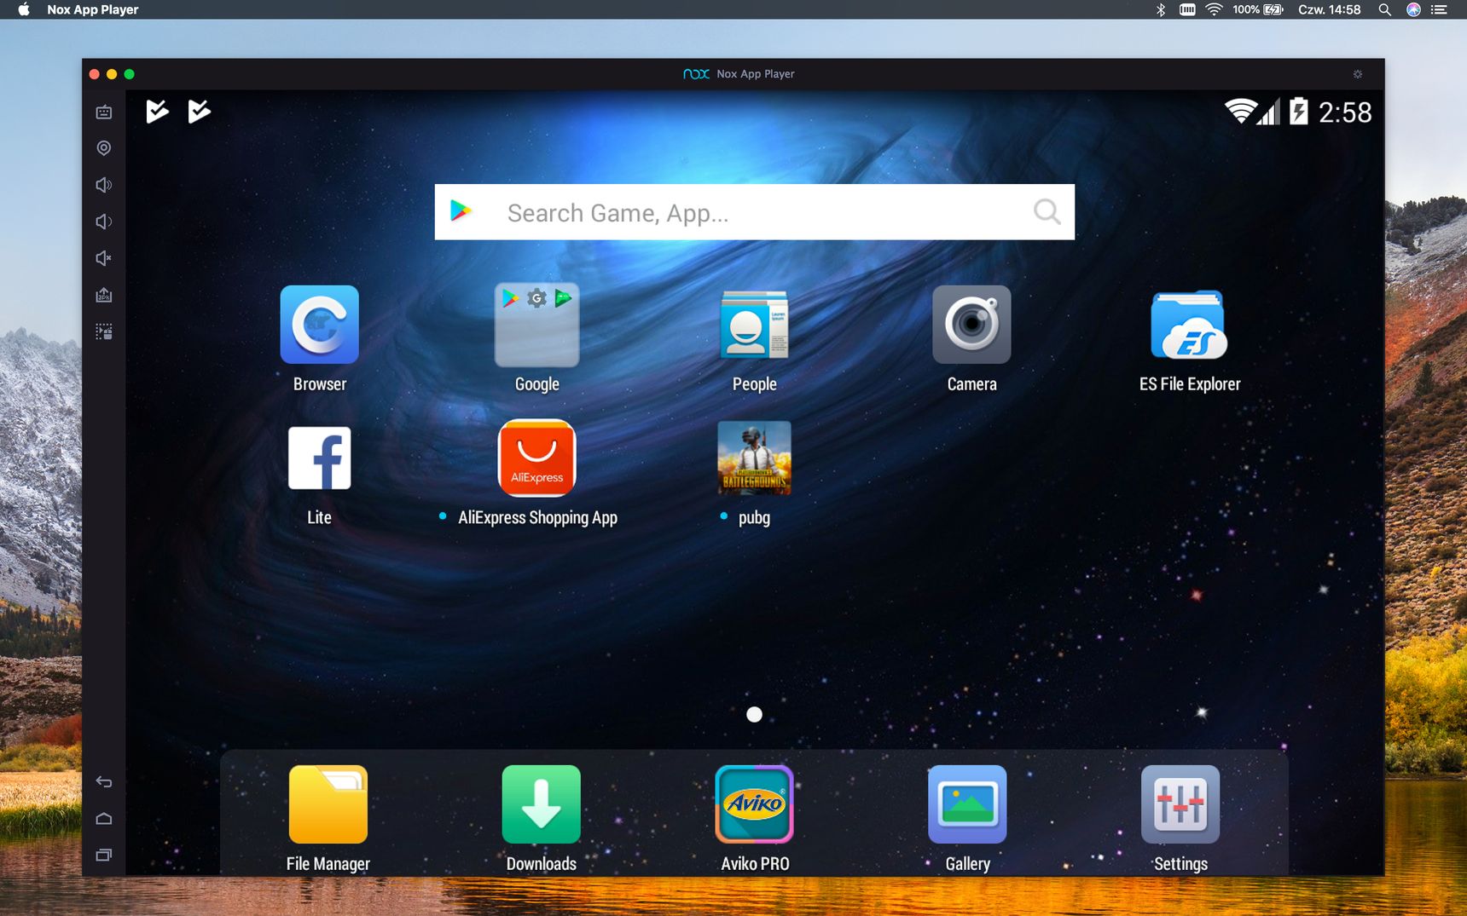Open the Browser app

[x=319, y=325]
